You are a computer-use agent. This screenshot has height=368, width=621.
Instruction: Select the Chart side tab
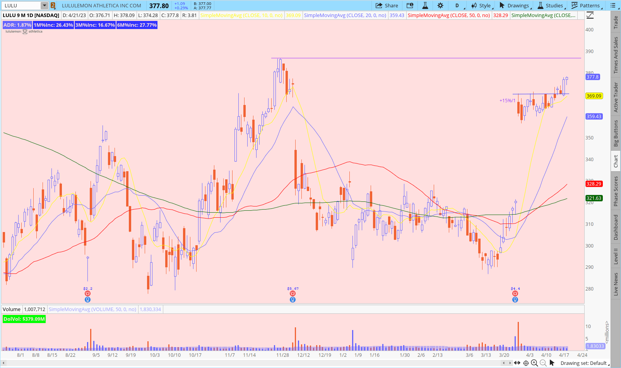(616, 161)
